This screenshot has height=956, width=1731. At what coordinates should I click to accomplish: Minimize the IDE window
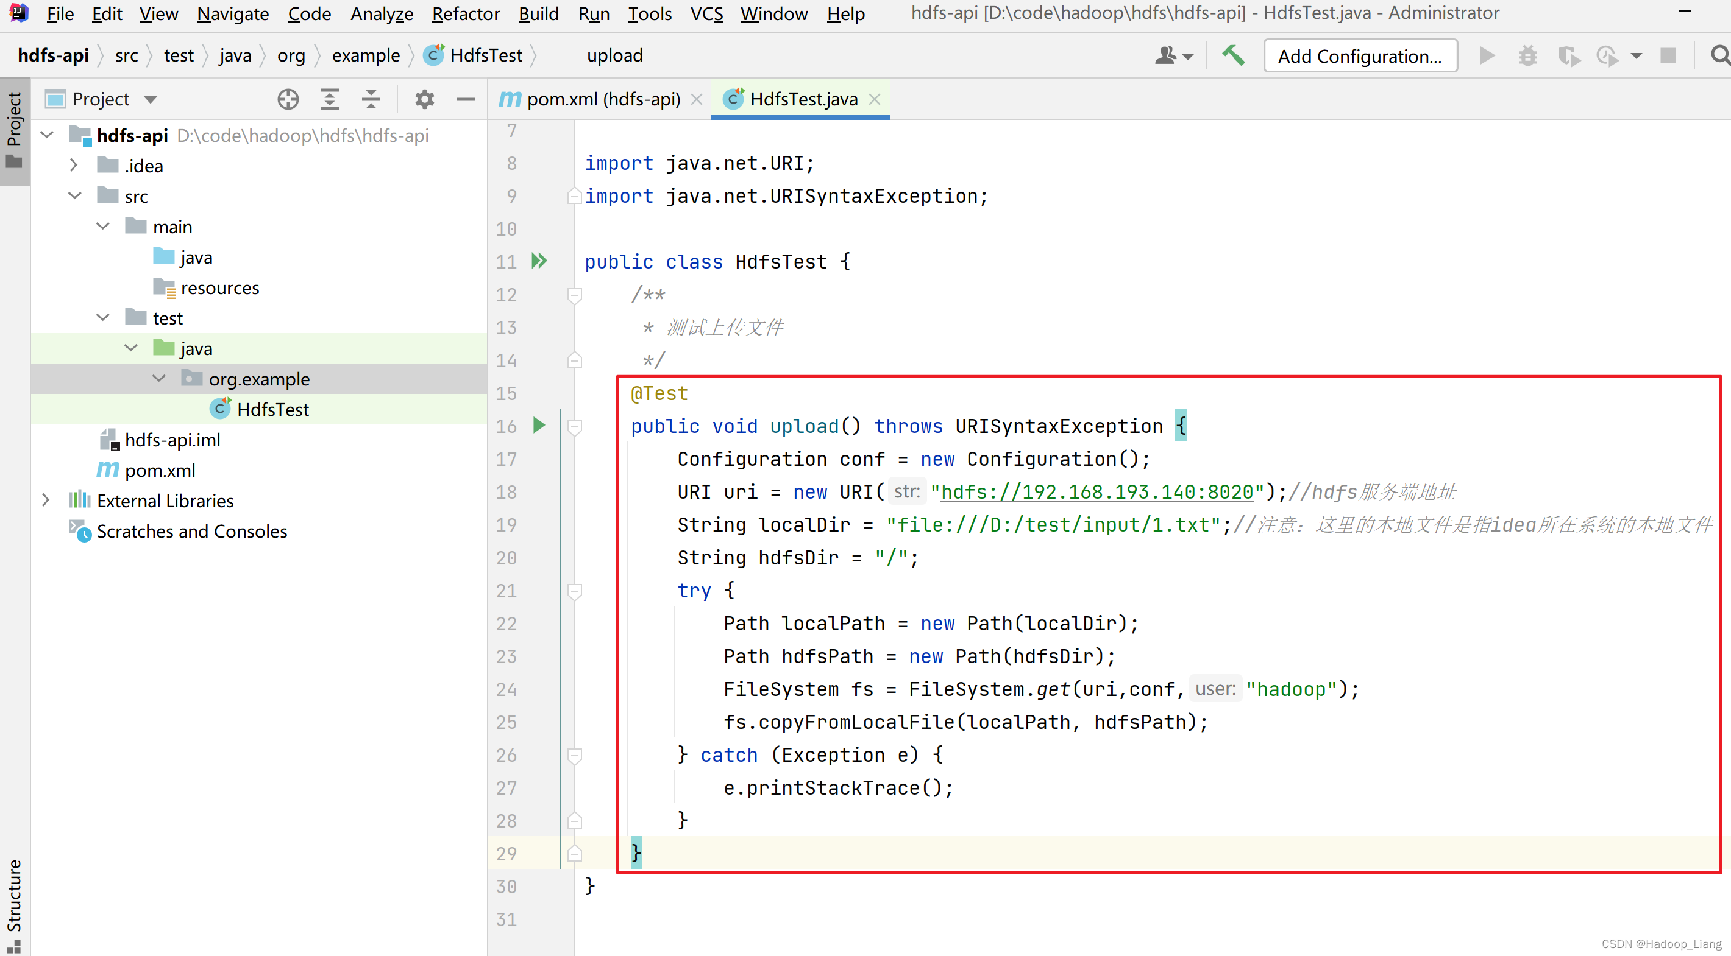pos(1685,12)
